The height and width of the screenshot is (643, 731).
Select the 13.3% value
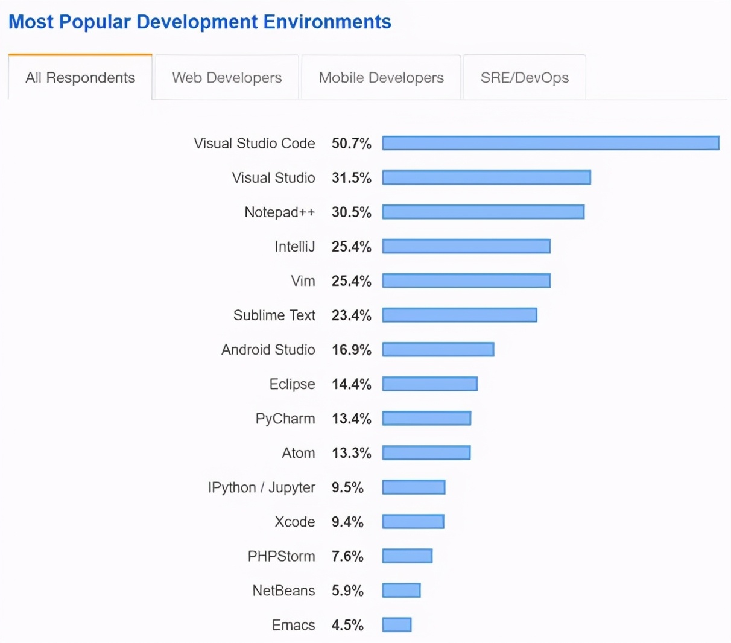point(352,452)
